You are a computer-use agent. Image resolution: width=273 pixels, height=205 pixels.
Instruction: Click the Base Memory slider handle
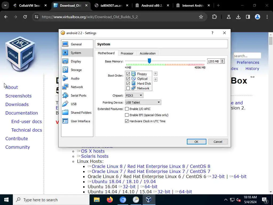click(x=149, y=61)
